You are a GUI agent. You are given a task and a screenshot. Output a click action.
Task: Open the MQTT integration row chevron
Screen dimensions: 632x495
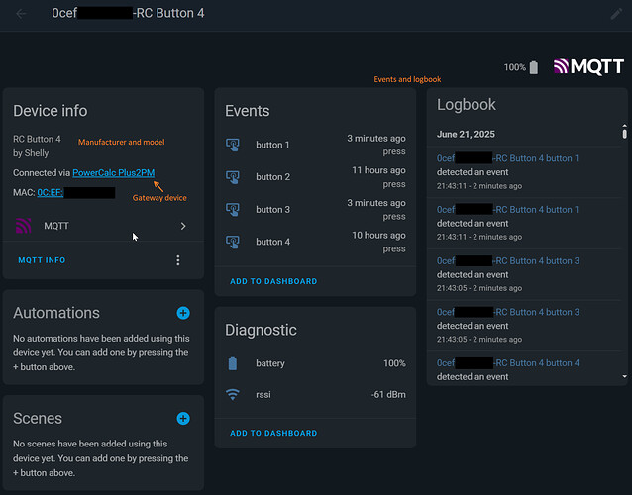click(x=183, y=226)
